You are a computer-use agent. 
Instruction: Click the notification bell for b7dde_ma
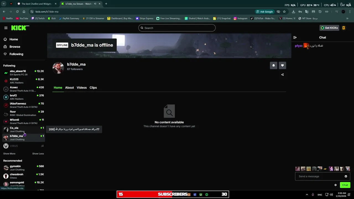[274, 66]
